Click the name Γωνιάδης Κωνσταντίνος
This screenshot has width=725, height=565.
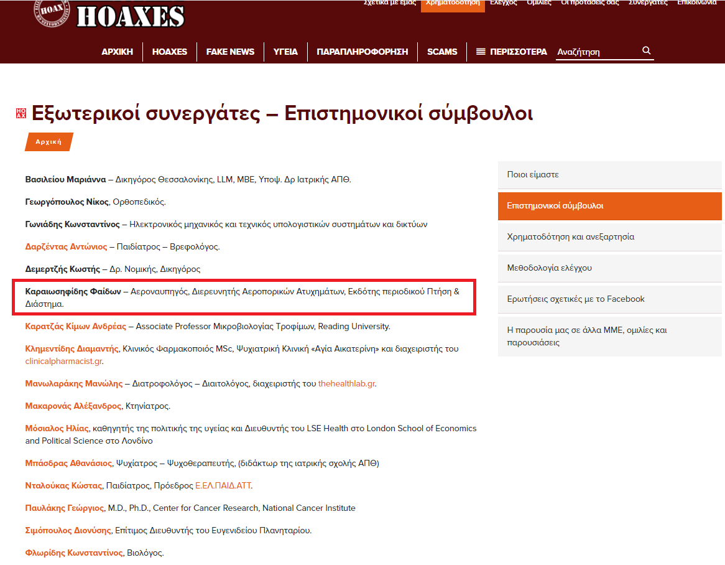click(x=72, y=224)
